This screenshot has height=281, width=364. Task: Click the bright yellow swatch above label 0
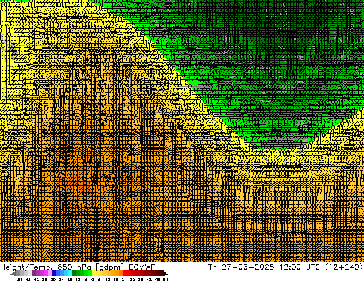pos(94,273)
